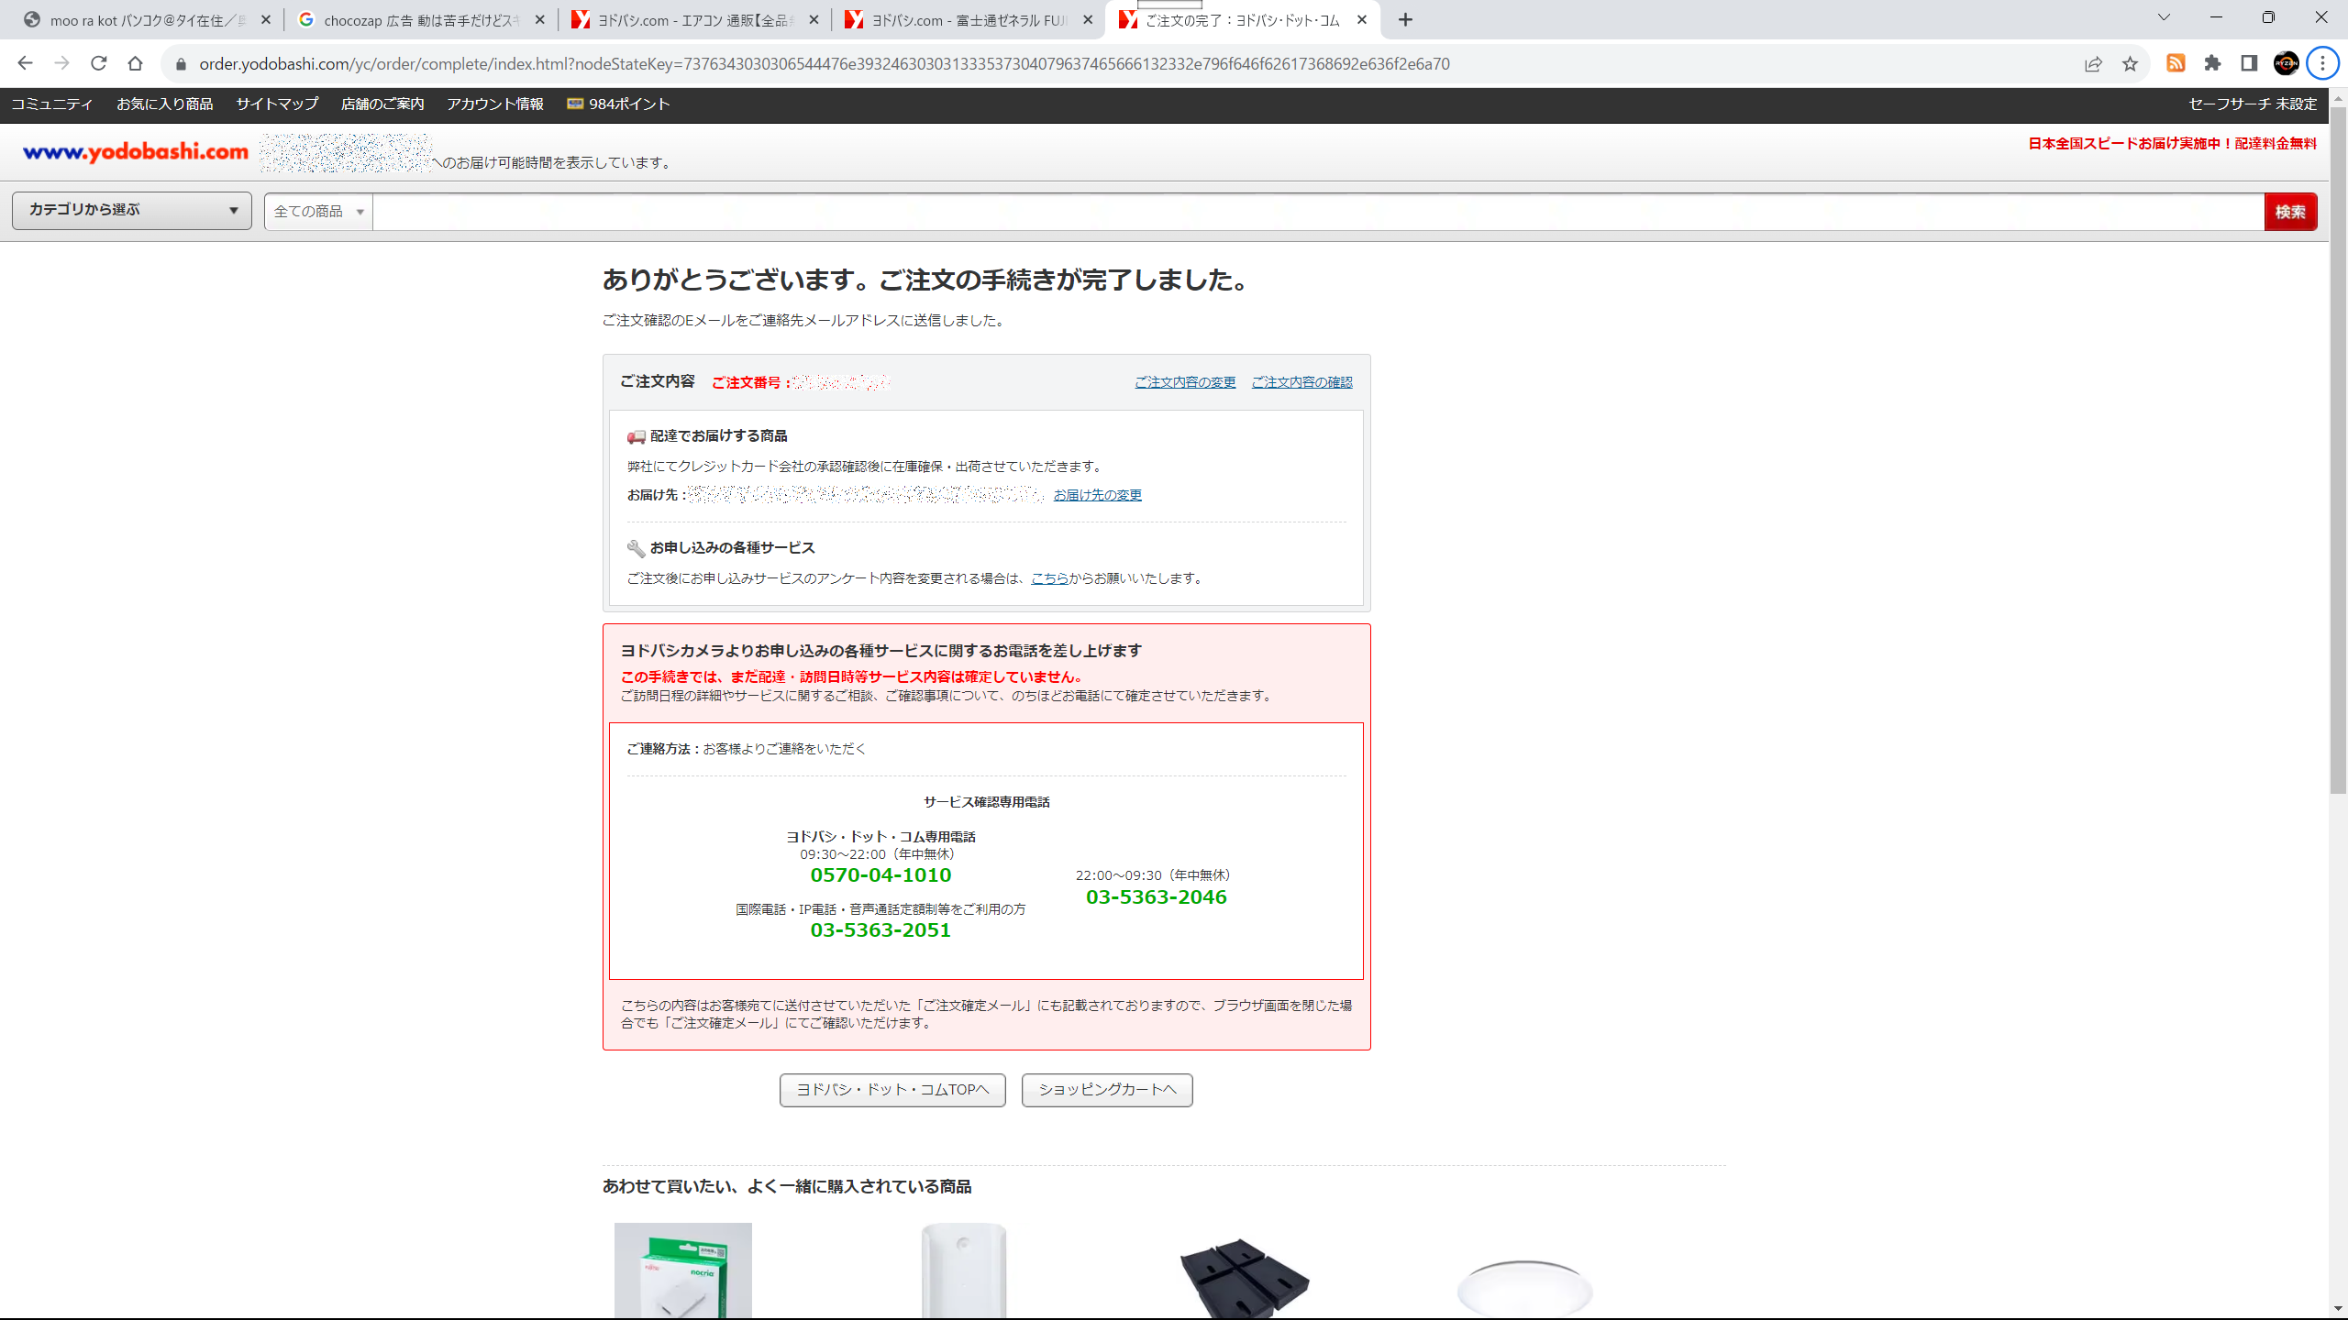Open ご注文内容の確認 link
Screen dimensions: 2348x1320
click(x=1301, y=382)
